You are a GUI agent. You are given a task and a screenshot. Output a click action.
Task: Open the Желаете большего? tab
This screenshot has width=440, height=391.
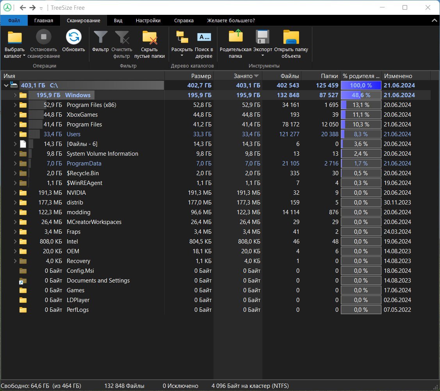pos(231,20)
